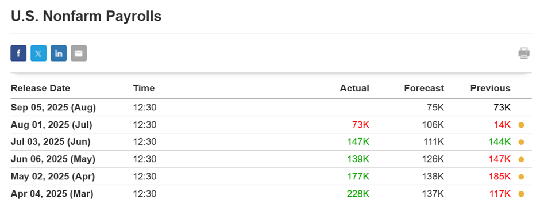
Task: Click the U.S. Nonfarm Payrolls heading
Action: [x=86, y=16]
